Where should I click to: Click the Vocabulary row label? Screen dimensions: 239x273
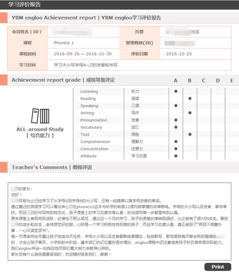pyautogui.click(x=91, y=127)
